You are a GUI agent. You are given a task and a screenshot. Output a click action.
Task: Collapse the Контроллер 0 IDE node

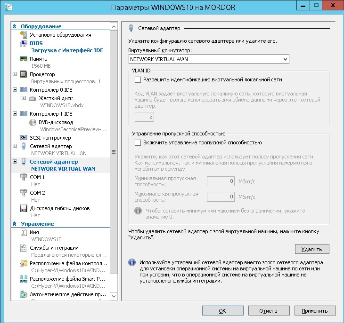point(15,89)
